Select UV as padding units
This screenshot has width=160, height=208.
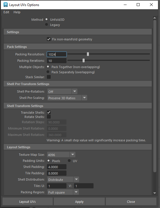pos(69,161)
